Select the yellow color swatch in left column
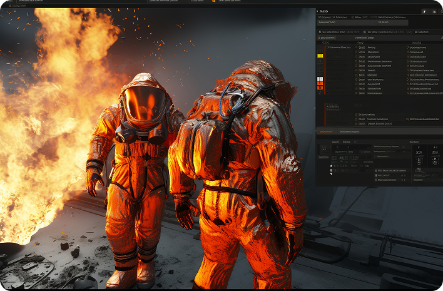This screenshot has height=291, width=443. tap(320, 56)
